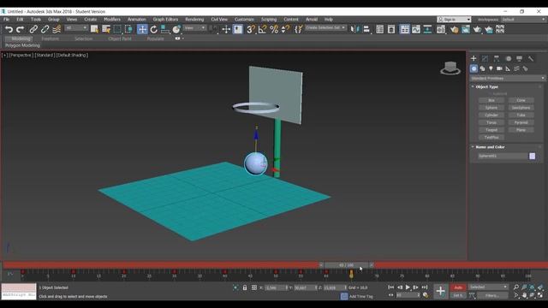
Task: Click the Rectangular Selection Region icon
Action: (x=117, y=29)
